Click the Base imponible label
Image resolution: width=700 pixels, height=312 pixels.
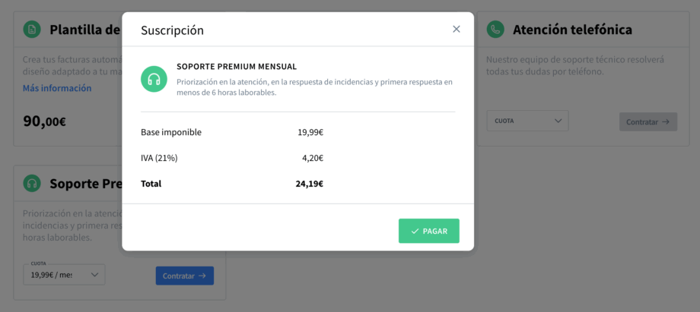point(171,132)
